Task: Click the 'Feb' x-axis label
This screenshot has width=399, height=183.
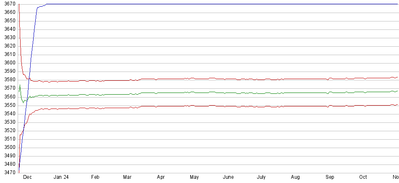Action: [x=95, y=178]
